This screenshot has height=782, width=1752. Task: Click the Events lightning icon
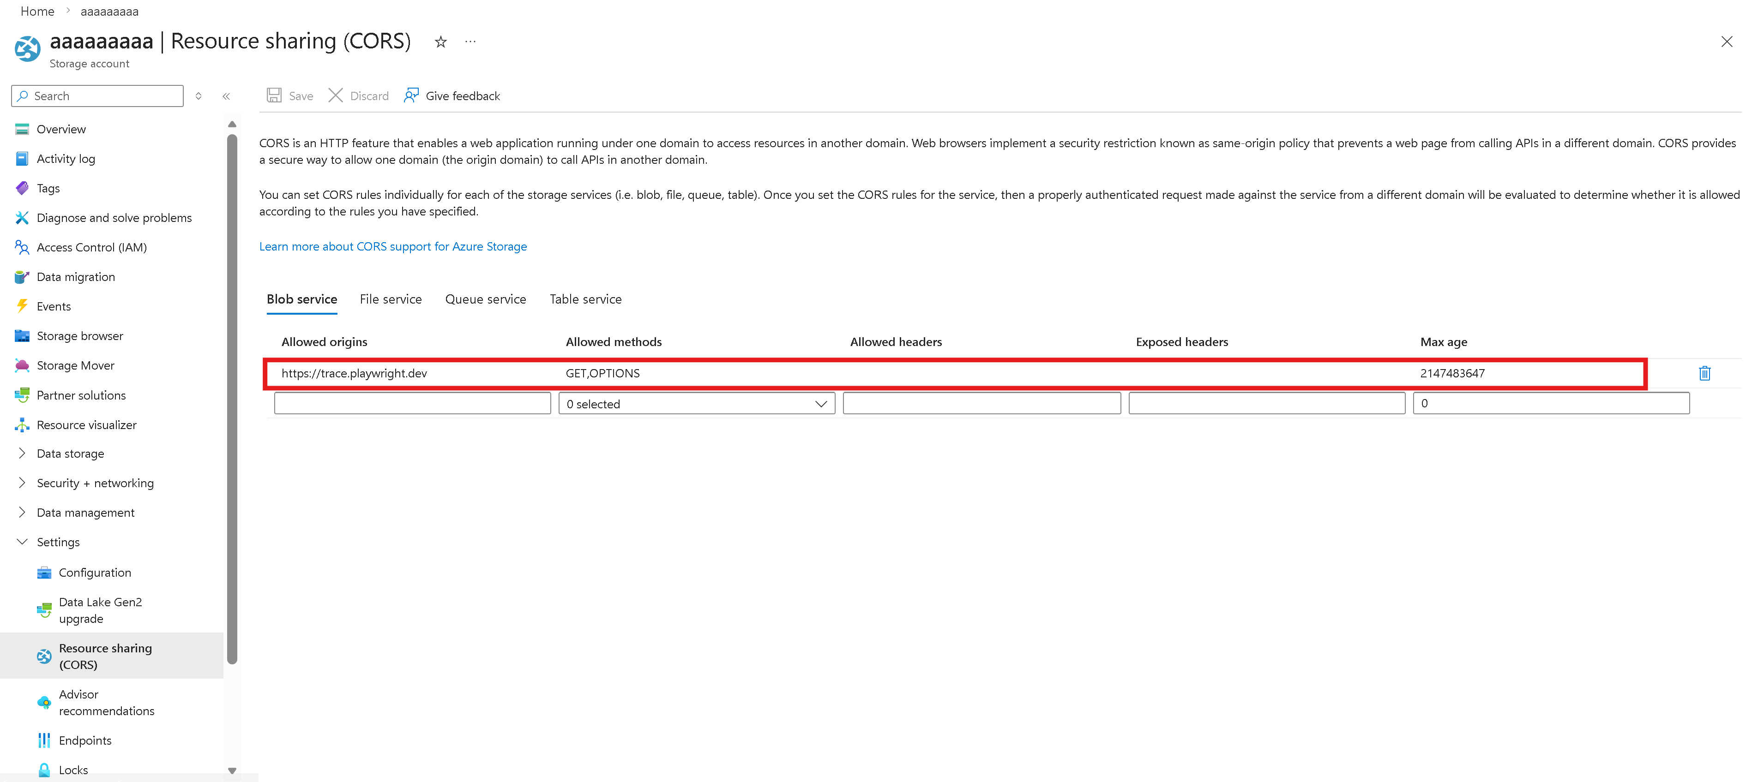(x=22, y=306)
